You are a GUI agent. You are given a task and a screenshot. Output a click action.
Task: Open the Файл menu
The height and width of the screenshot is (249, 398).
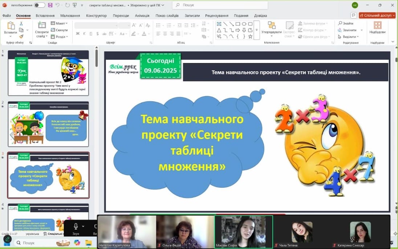click(x=7, y=16)
